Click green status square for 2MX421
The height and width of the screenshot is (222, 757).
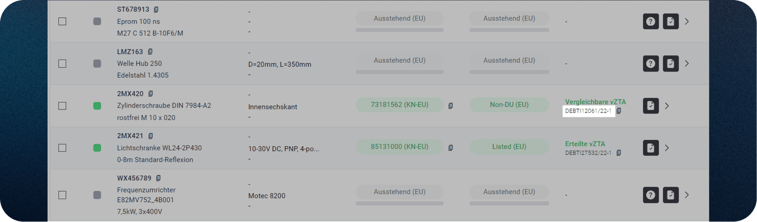pos(97,148)
